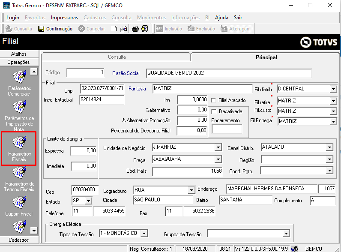Click the Cód. País input field
Viewport: 341px width, 252px height.
coord(187,171)
